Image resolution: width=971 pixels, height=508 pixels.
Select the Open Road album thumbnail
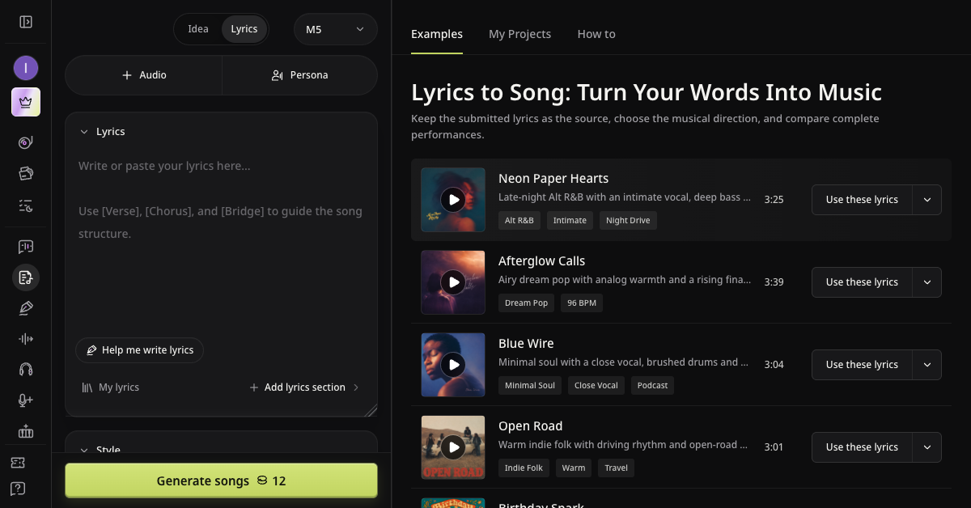point(453,447)
